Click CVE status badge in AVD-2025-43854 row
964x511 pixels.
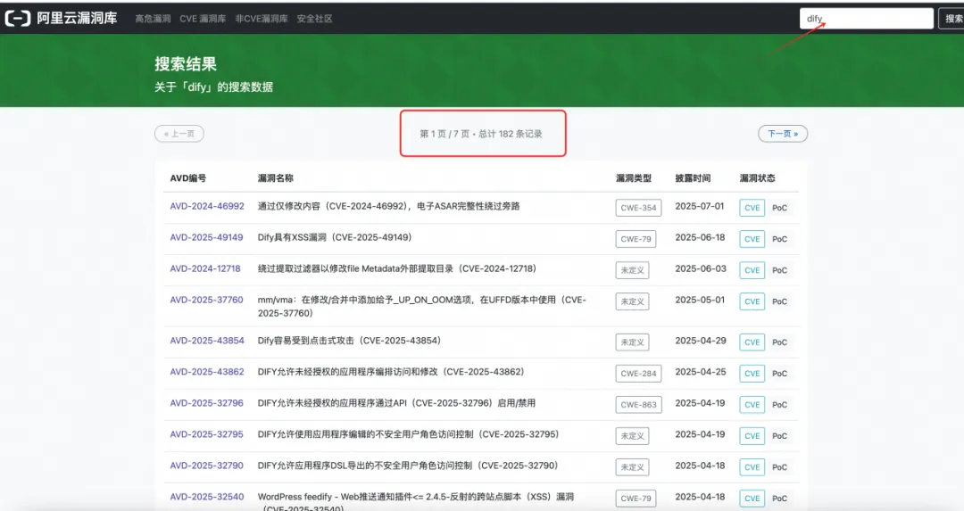[752, 342]
